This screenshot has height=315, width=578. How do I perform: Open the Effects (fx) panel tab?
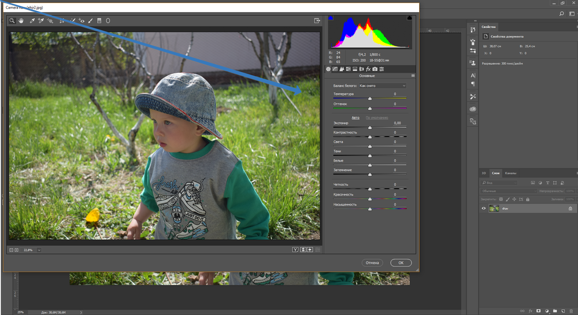368,69
